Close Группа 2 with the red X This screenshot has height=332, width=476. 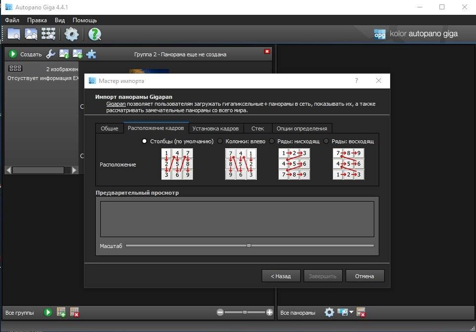267,51
